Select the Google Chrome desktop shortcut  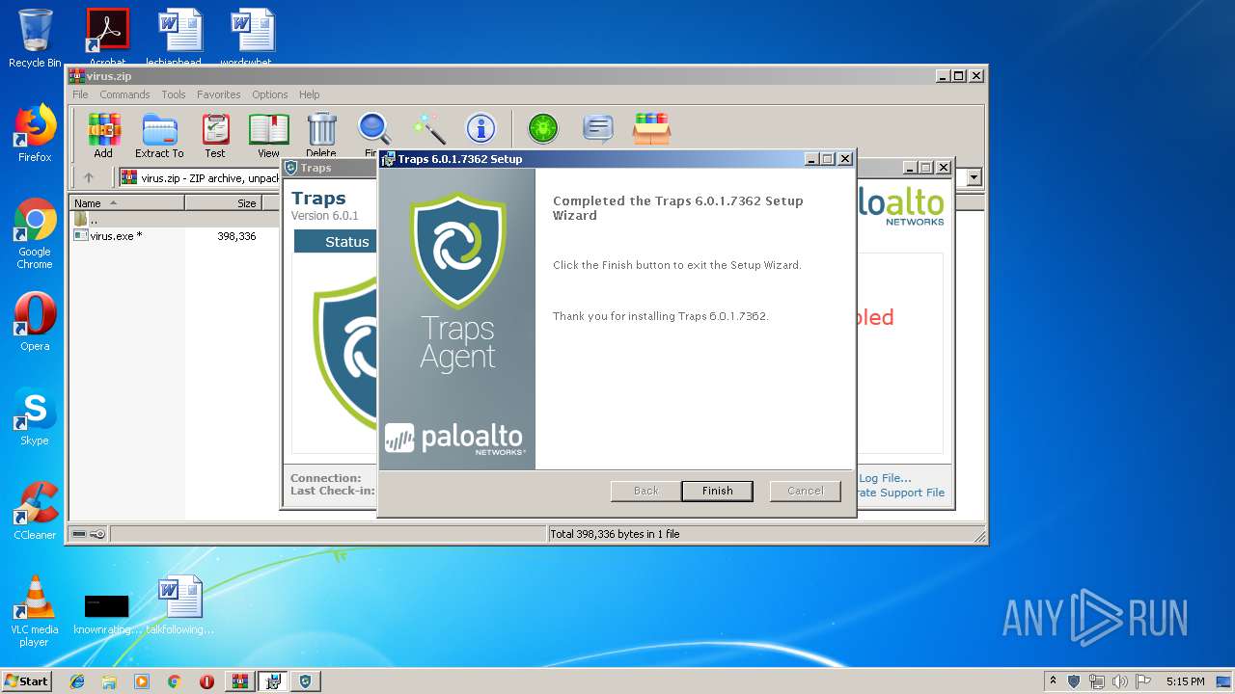pos(35,234)
